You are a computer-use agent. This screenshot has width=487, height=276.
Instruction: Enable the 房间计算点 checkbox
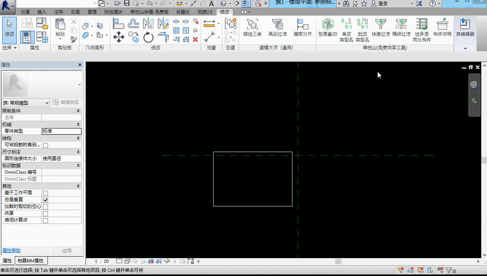45,220
